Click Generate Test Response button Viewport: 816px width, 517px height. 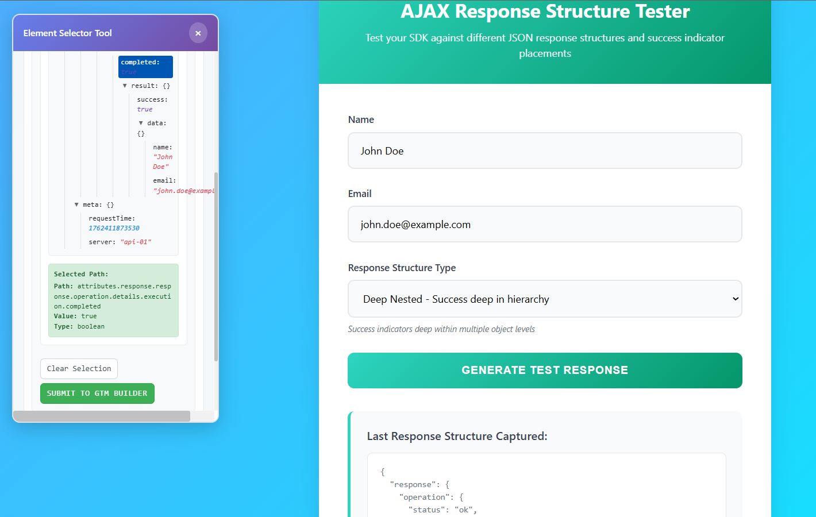click(x=545, y=371)
